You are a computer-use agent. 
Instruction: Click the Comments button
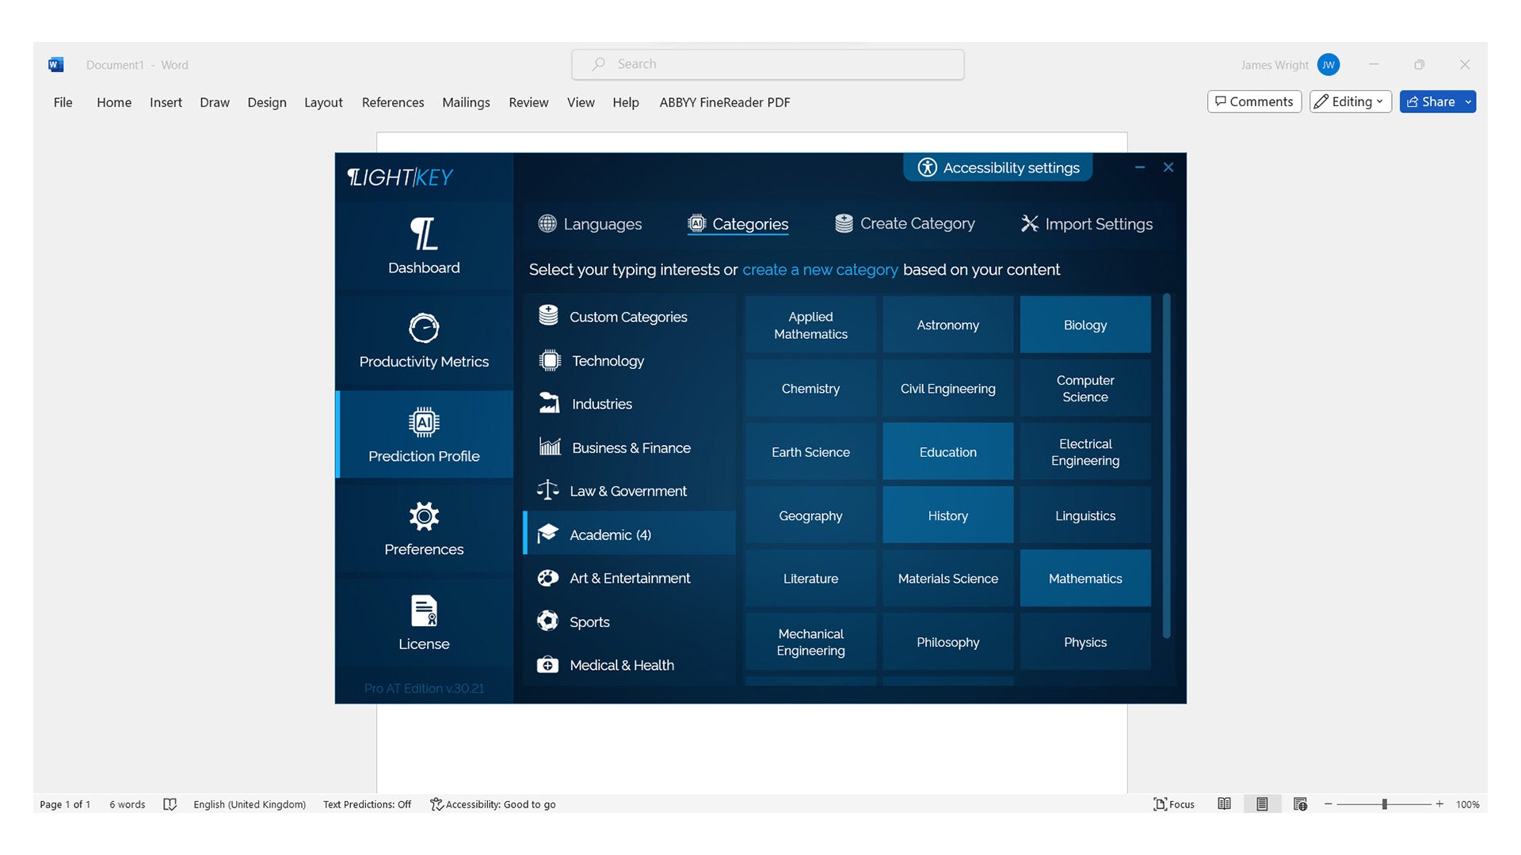click(1253, 102)
